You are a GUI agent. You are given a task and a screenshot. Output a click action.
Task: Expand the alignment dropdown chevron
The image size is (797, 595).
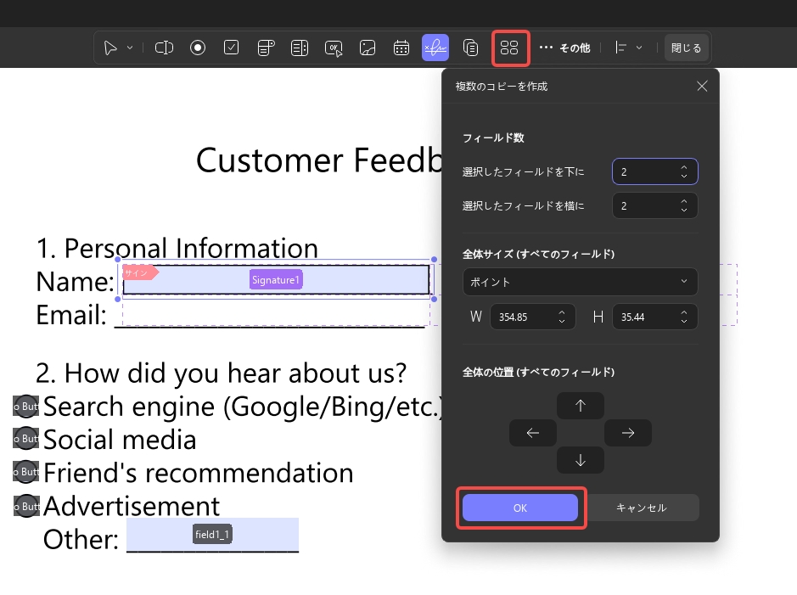(639, 48)
